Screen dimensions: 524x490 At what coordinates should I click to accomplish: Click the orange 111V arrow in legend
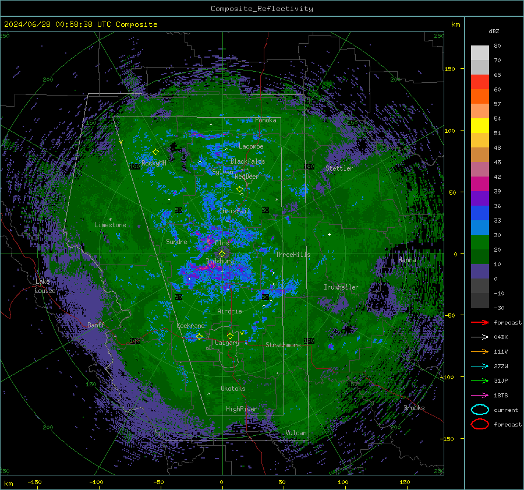click(480, 351)
